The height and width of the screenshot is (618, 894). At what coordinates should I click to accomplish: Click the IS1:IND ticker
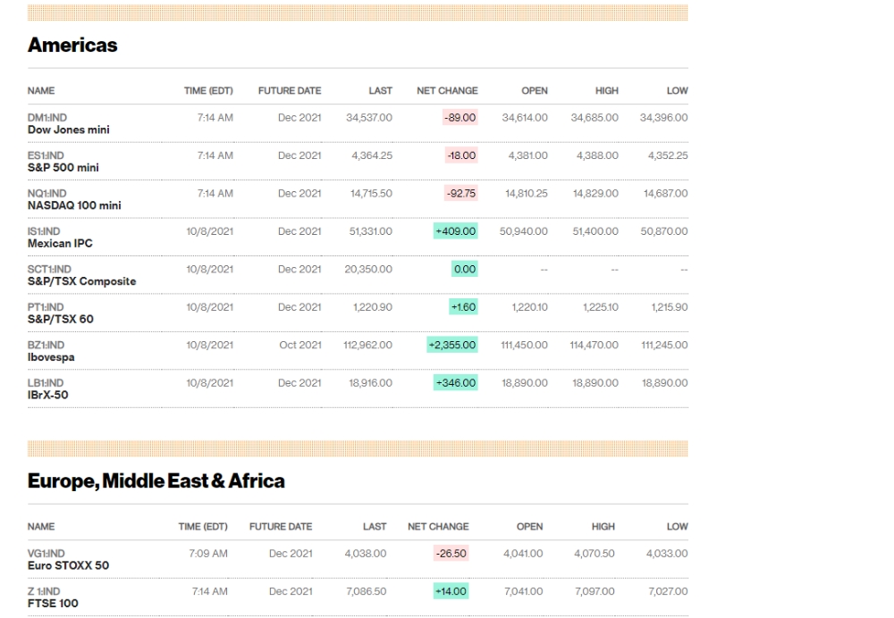(44, 231)
